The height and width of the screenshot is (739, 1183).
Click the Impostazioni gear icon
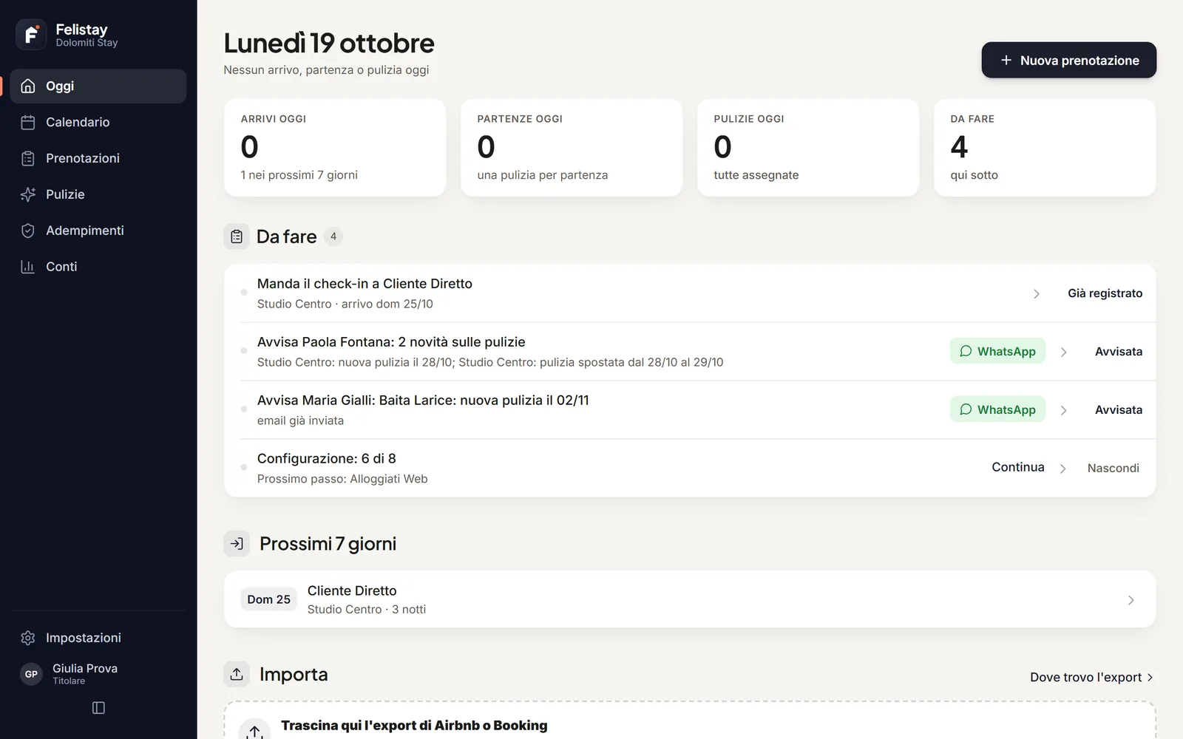pyautogui.click(x=28, y=638)
